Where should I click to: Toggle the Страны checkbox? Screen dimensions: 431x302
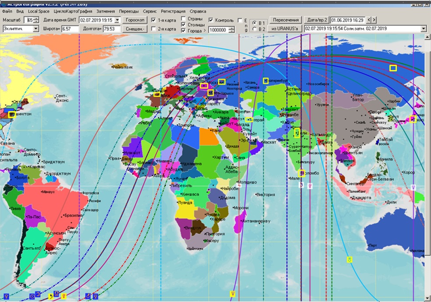tap(183, 19)
